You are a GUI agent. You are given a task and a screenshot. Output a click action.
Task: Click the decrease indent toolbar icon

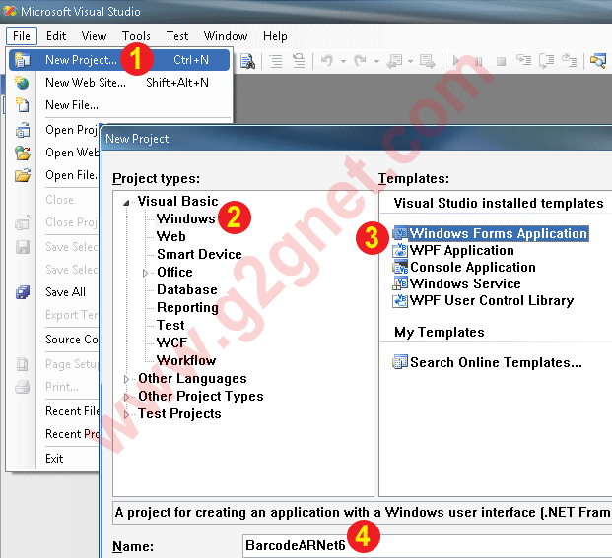tap(276, 61)
